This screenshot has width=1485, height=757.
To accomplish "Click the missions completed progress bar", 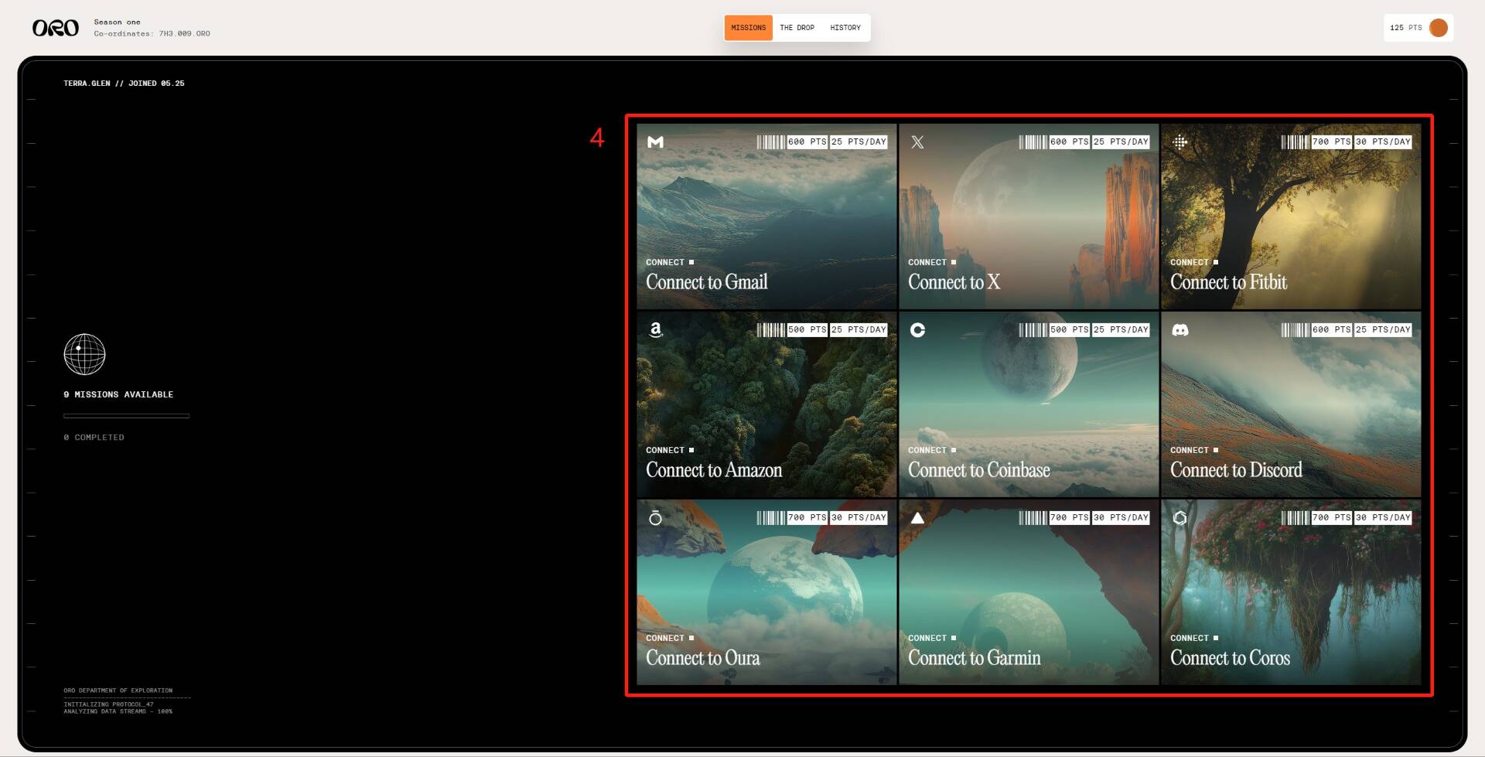I will 126,416.
